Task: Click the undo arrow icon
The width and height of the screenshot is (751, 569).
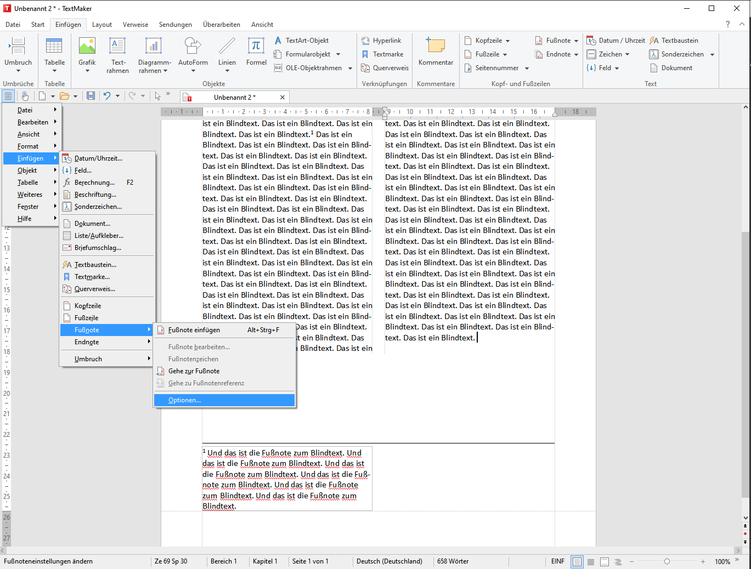Action: click(x=107, y=96)
